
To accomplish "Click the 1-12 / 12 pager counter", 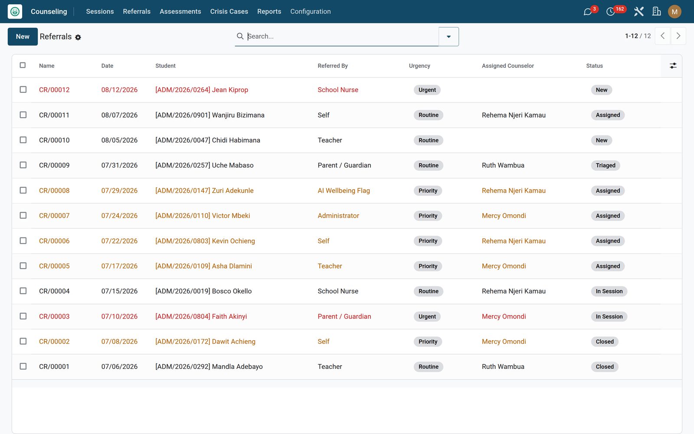I will [x=638, y=36].
